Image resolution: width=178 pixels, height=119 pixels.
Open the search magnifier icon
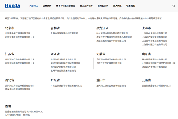click(174, 6)
